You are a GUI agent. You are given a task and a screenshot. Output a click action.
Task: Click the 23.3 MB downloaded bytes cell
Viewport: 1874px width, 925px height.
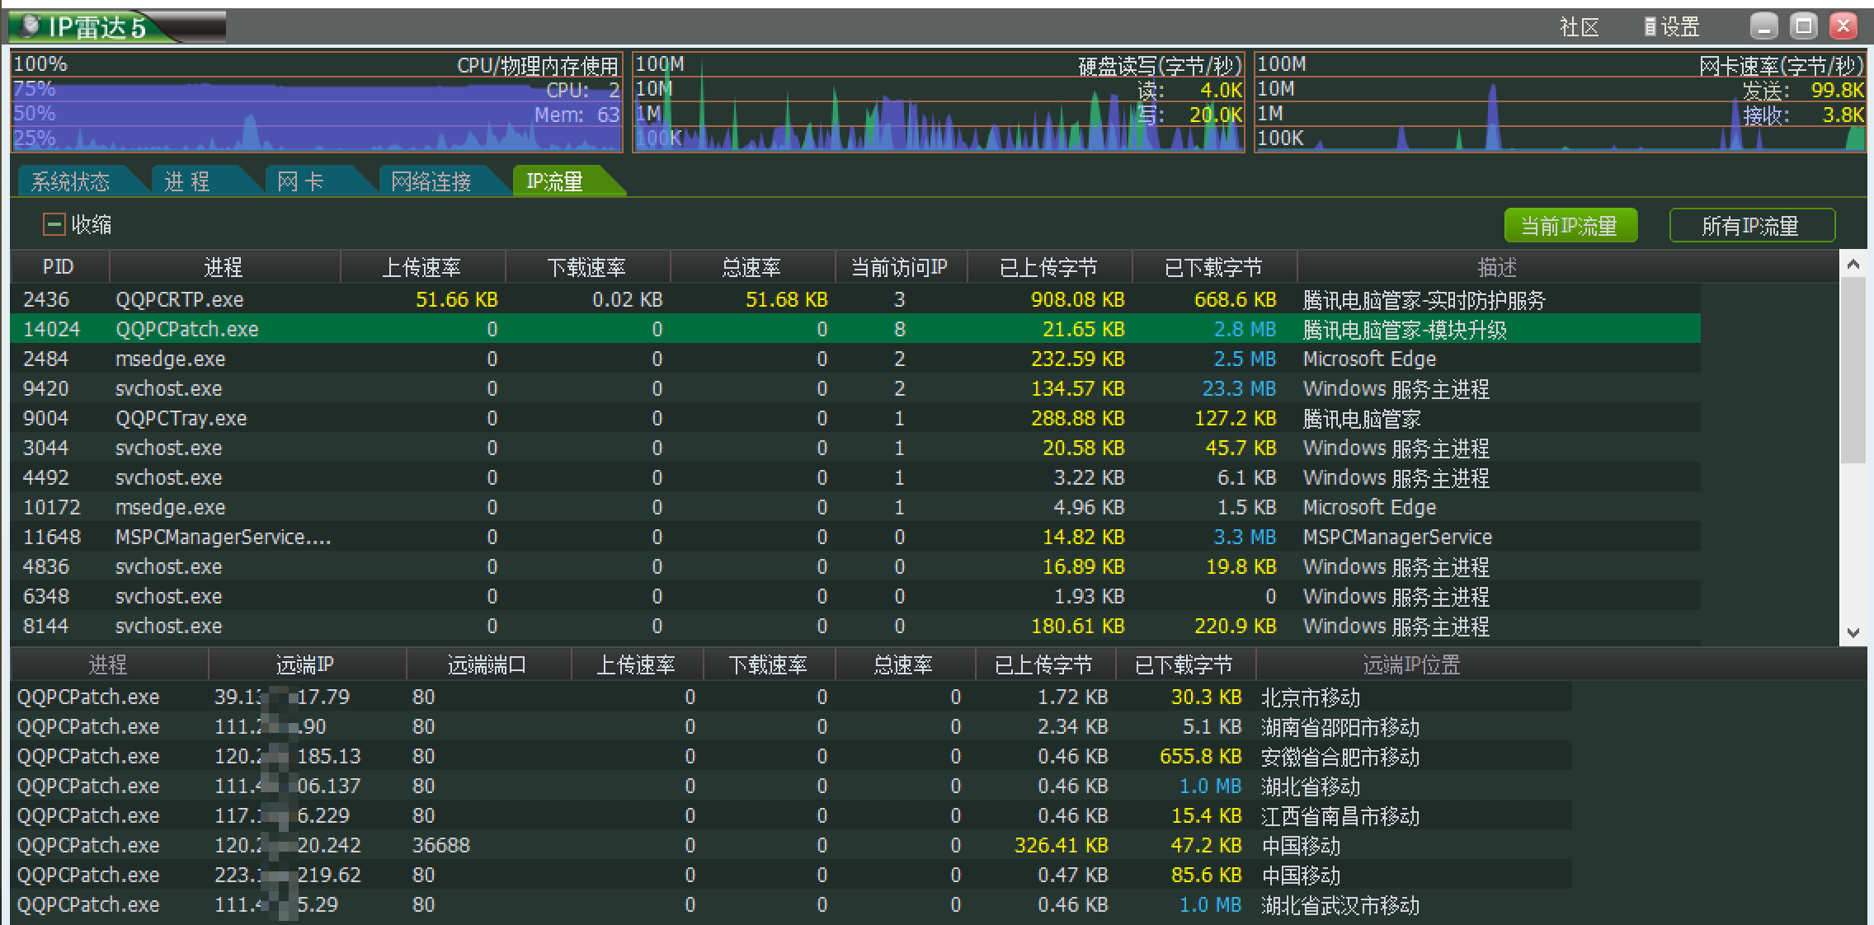pyautogui.click(x=1239, y=388)
